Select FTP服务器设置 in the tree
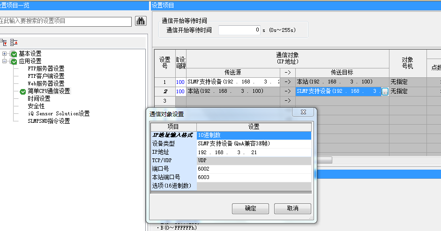The image size is (441, 231). [46, 69]
